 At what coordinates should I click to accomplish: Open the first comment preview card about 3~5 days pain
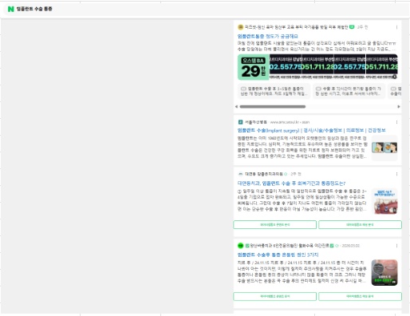click(274, 91)
